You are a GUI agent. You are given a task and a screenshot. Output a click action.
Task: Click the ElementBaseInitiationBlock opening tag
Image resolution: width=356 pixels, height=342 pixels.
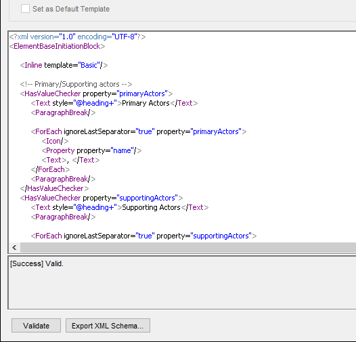point(58,46)
